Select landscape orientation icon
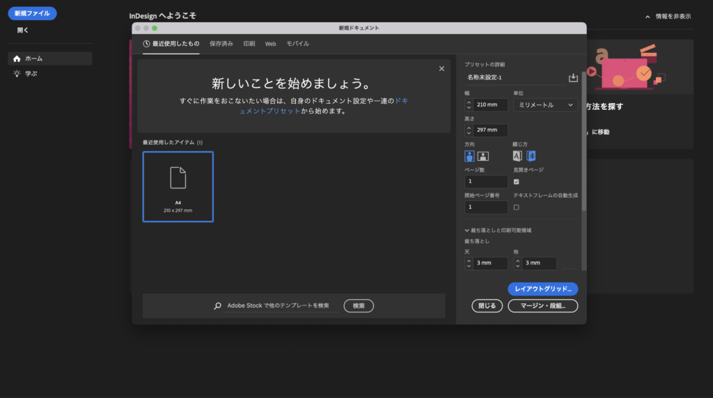Image resolution: width=713 pixels, height=398 pixels. pos(483,157)
